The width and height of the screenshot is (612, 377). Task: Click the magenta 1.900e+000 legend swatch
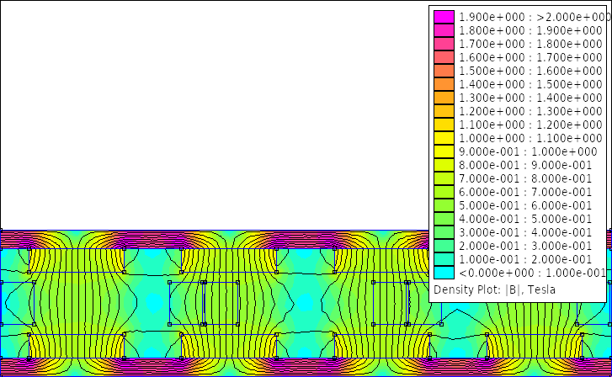(444, 17)
